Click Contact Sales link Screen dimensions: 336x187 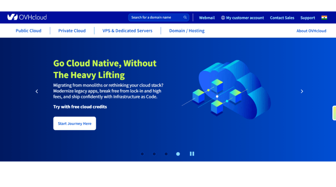point(282,18)
